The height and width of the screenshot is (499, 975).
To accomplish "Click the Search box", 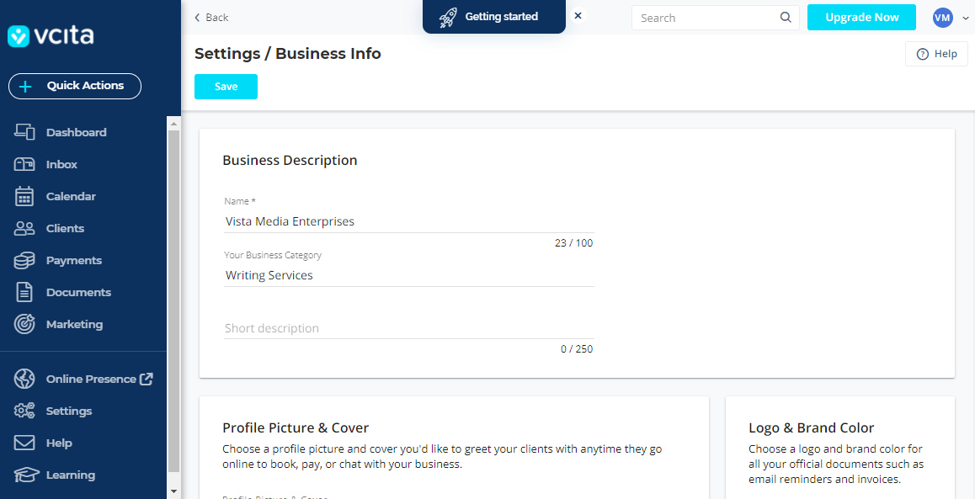I will click(715, 18).
